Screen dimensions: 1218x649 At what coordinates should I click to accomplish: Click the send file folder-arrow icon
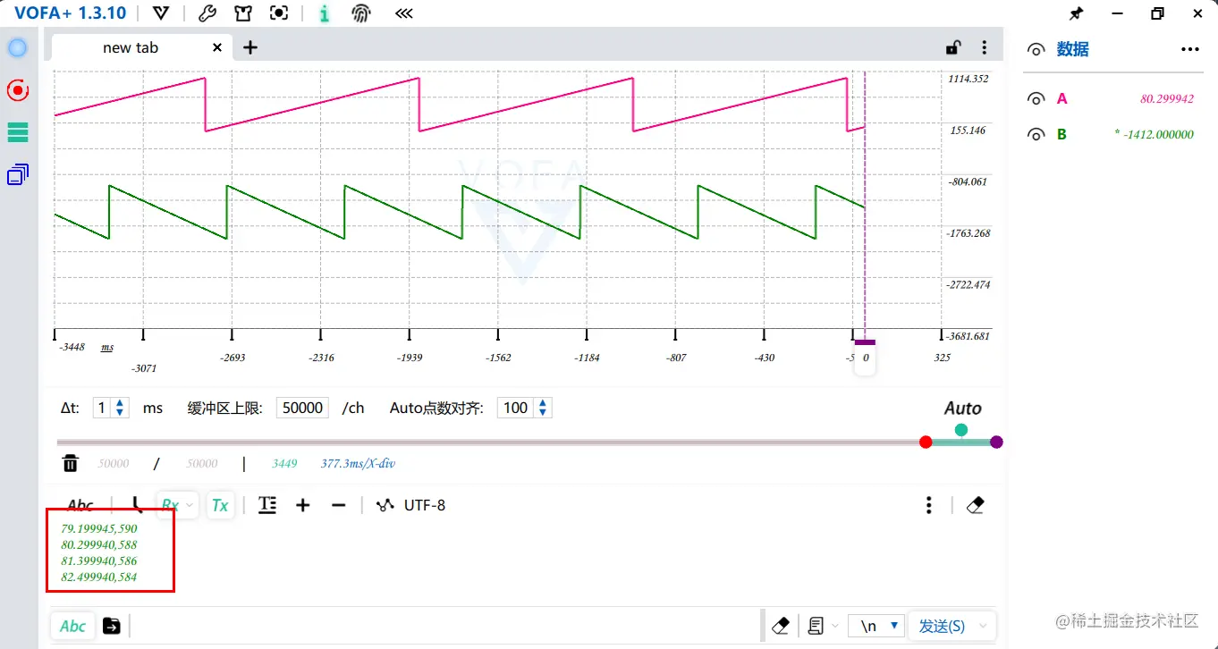tap(112, 626)
